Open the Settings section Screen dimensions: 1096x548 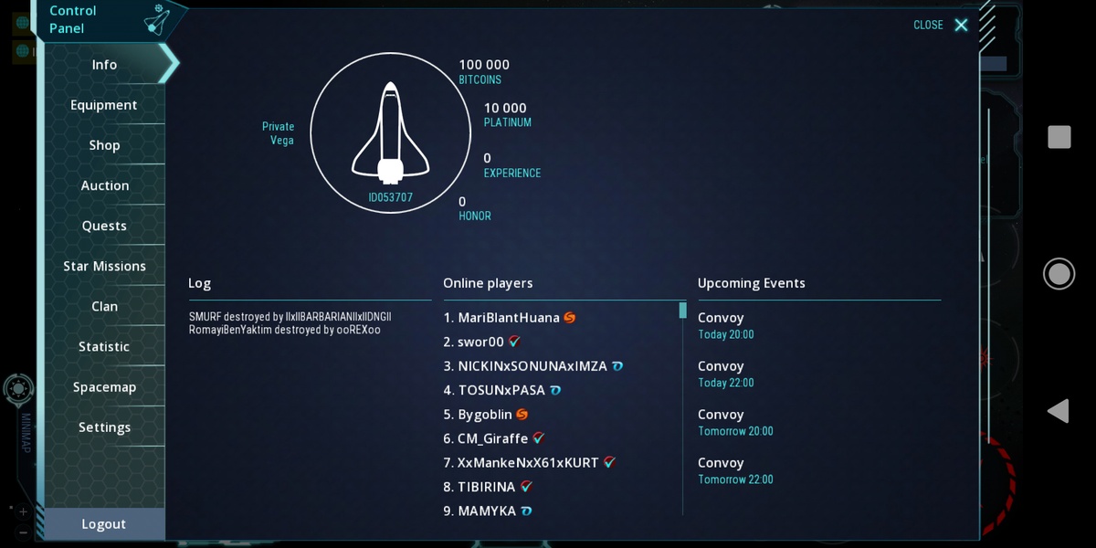click(x=104, y=427)
